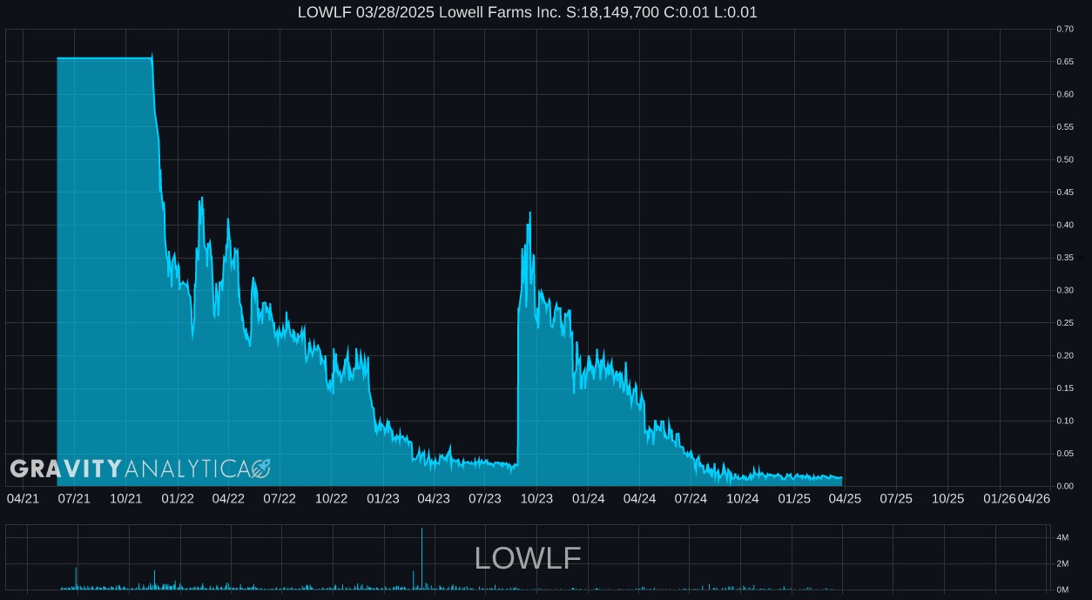Click the 0.20 price level label
The width and height of the screenshot is (1092, 600).
click(x=1065, y=355)
